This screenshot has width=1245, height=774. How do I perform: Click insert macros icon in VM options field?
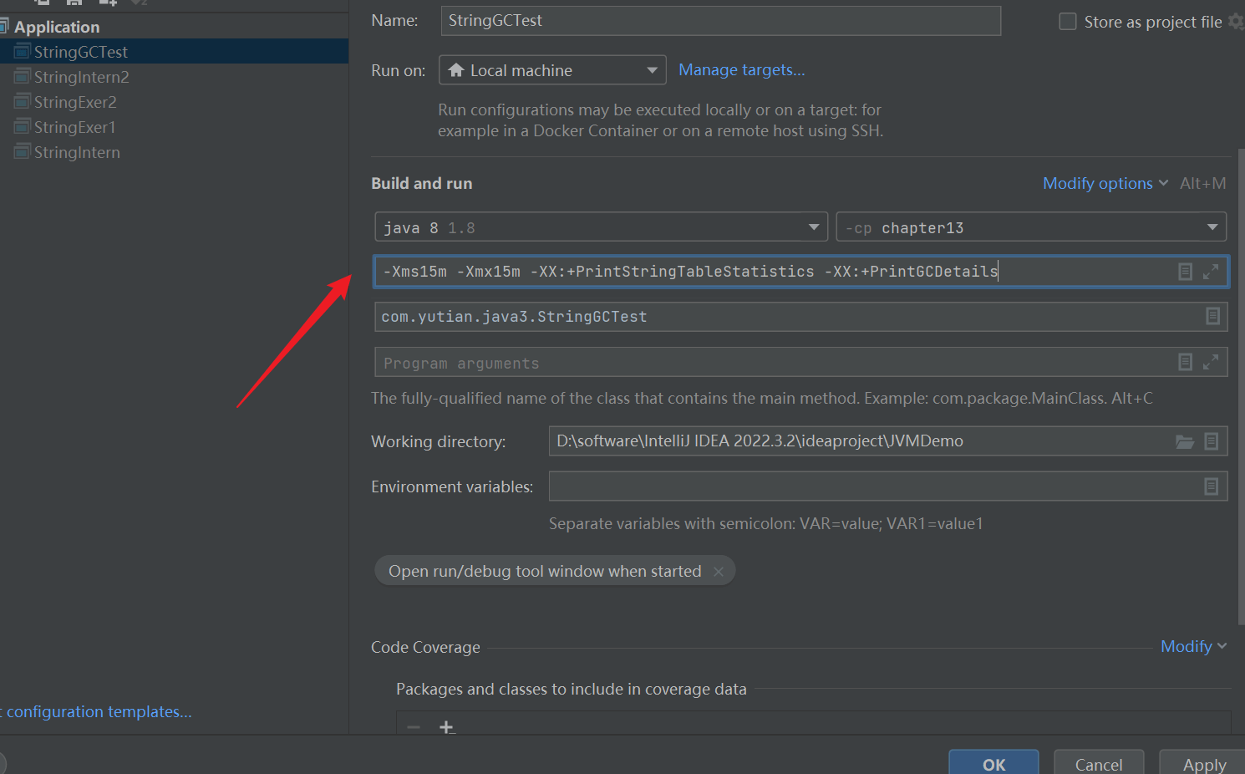[x=1185, y=272]
